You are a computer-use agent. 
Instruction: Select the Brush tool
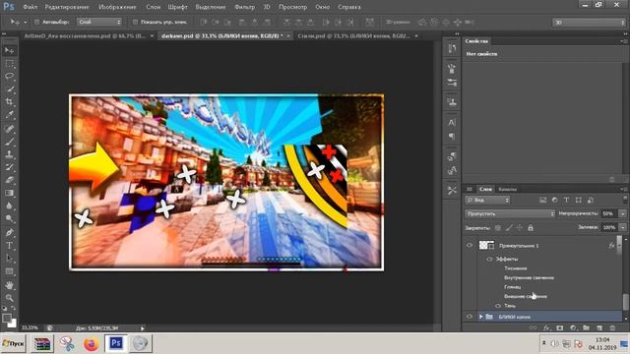(x=9, y=142)
